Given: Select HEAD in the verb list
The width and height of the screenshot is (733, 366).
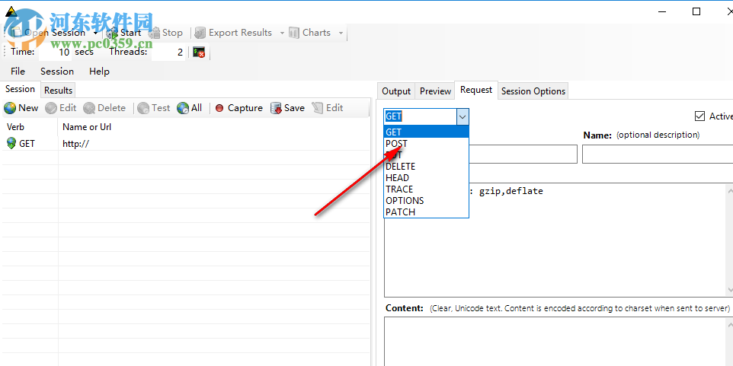Looking at the screenshot, I should coord(427,178).
